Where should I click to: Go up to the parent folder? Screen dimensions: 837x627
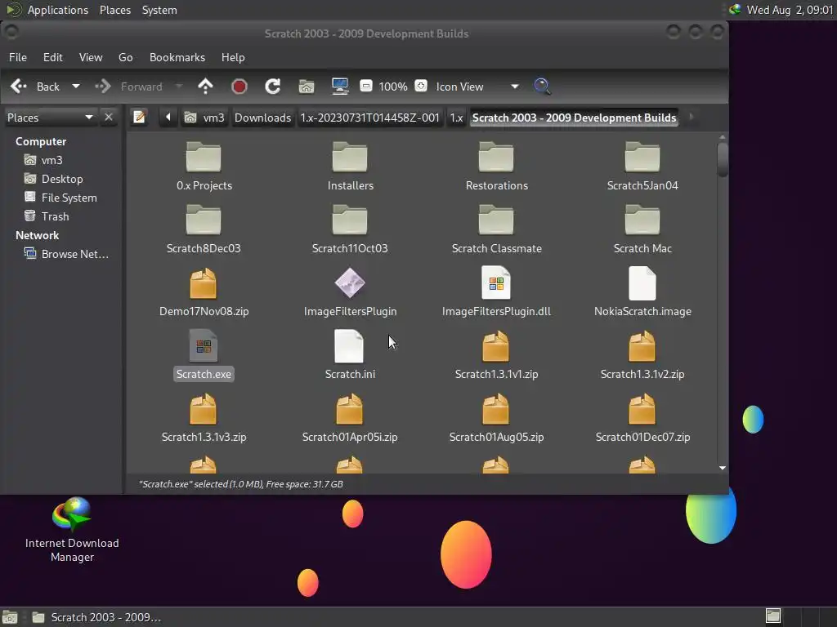(205, 87)
